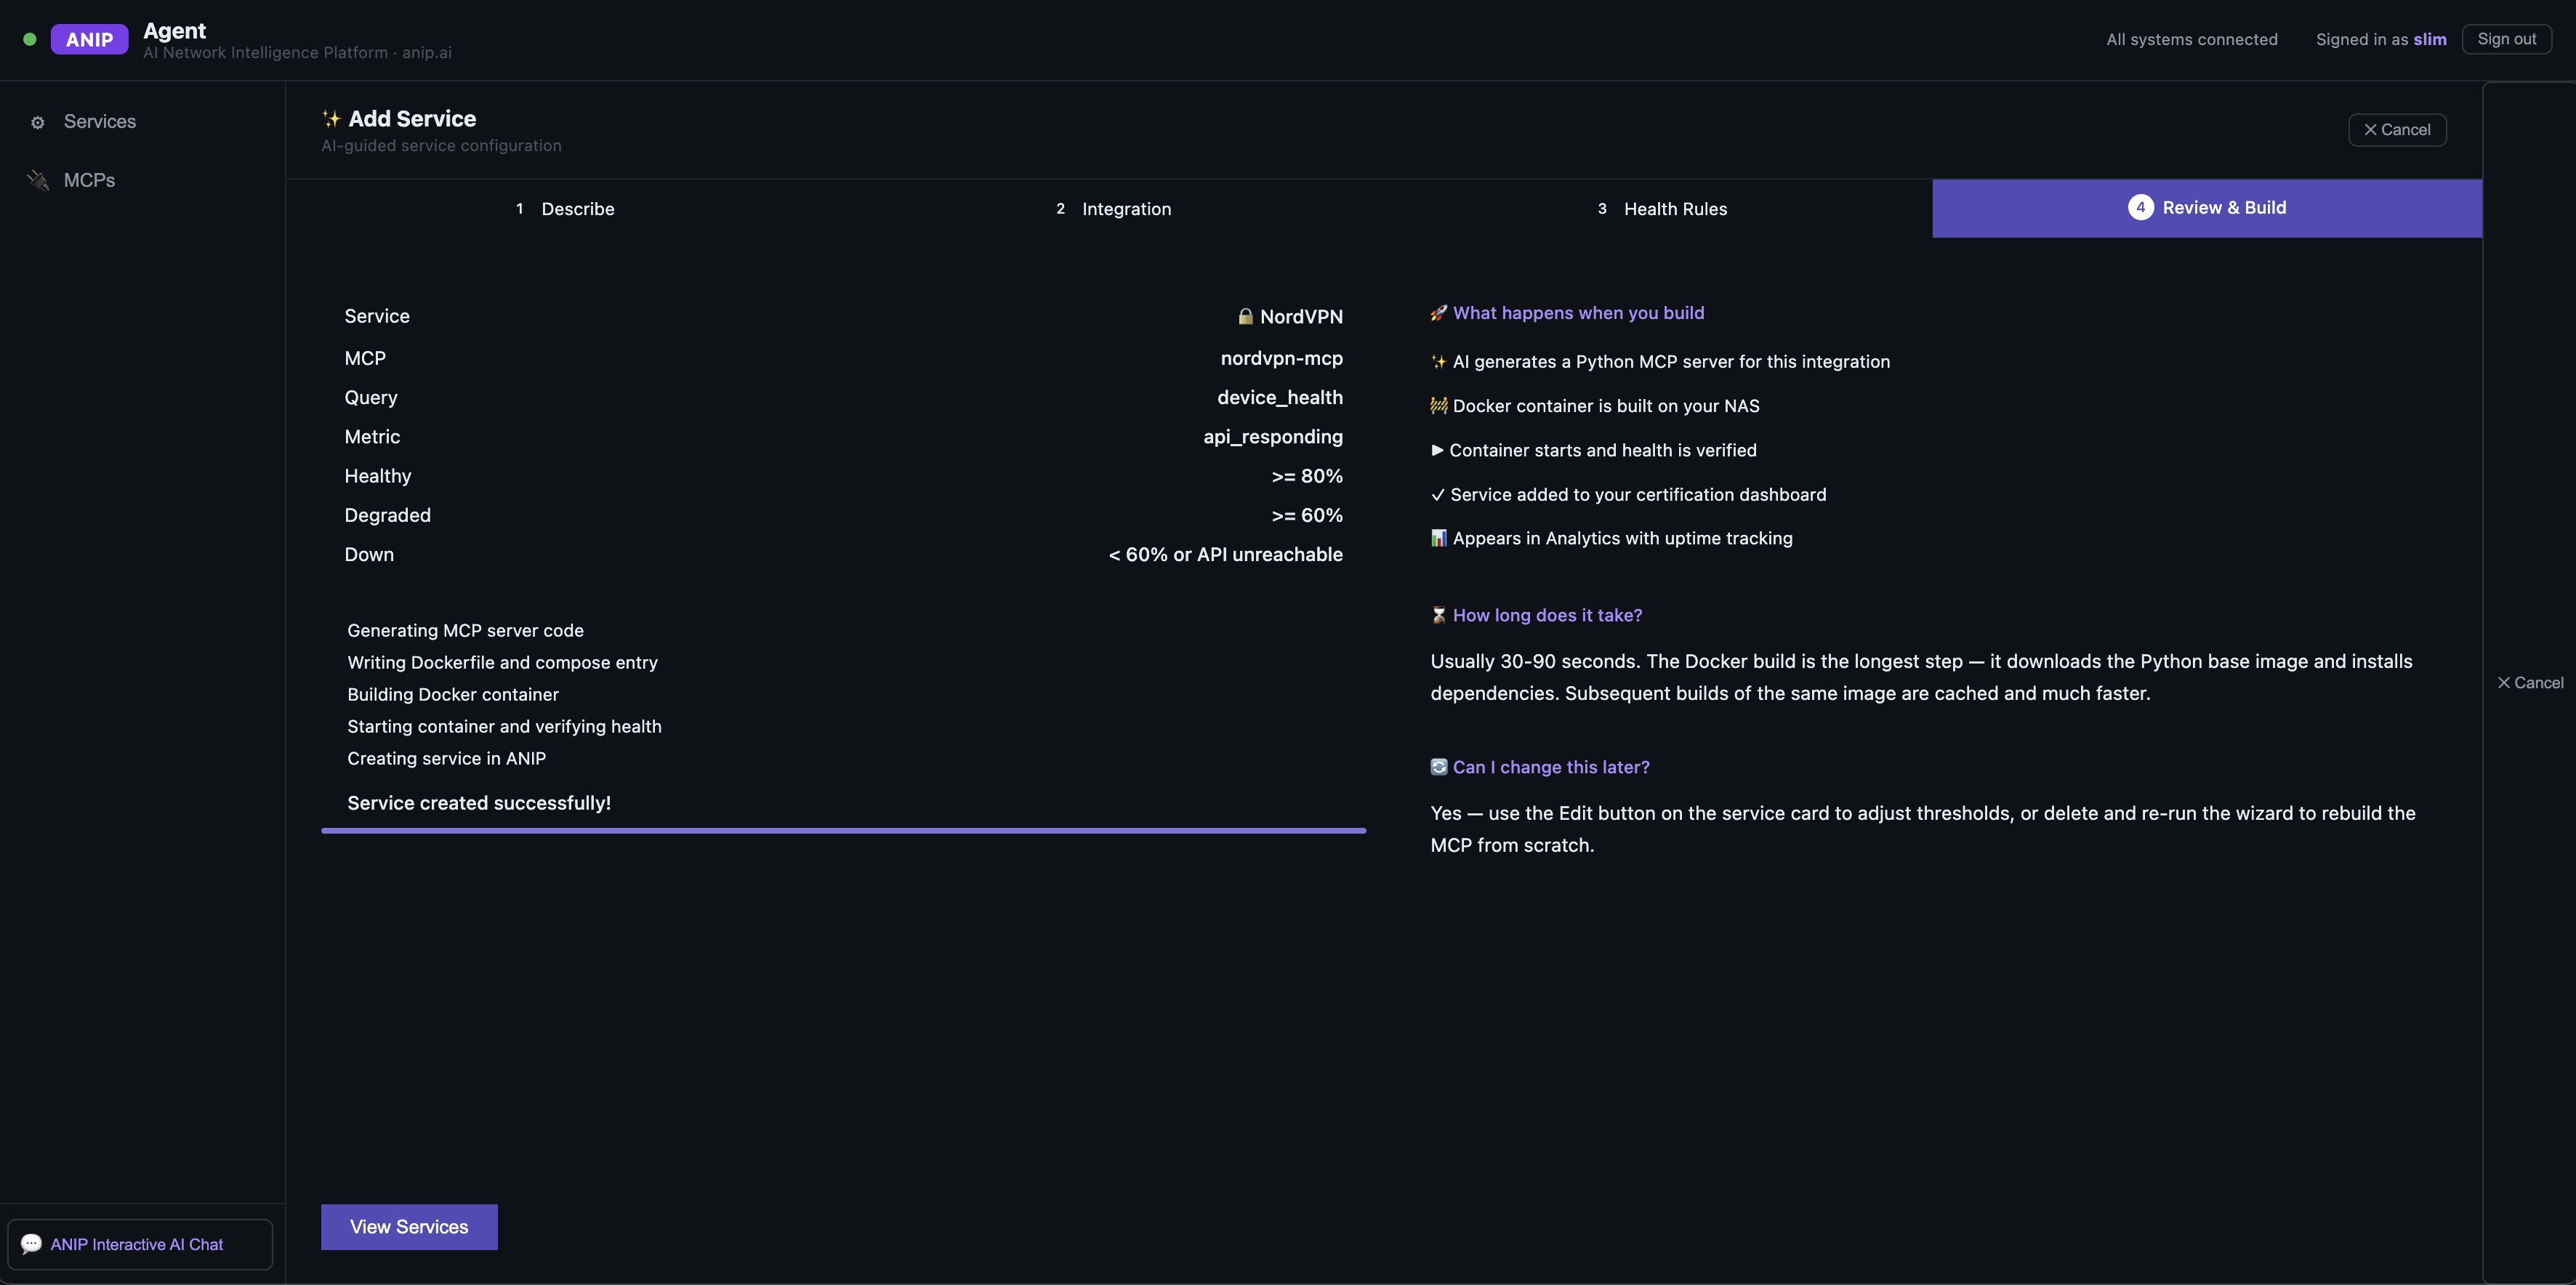This screenshot has height=1285, width=2576.
Task: Click the green connection status dot
Action: pos(30,39)
